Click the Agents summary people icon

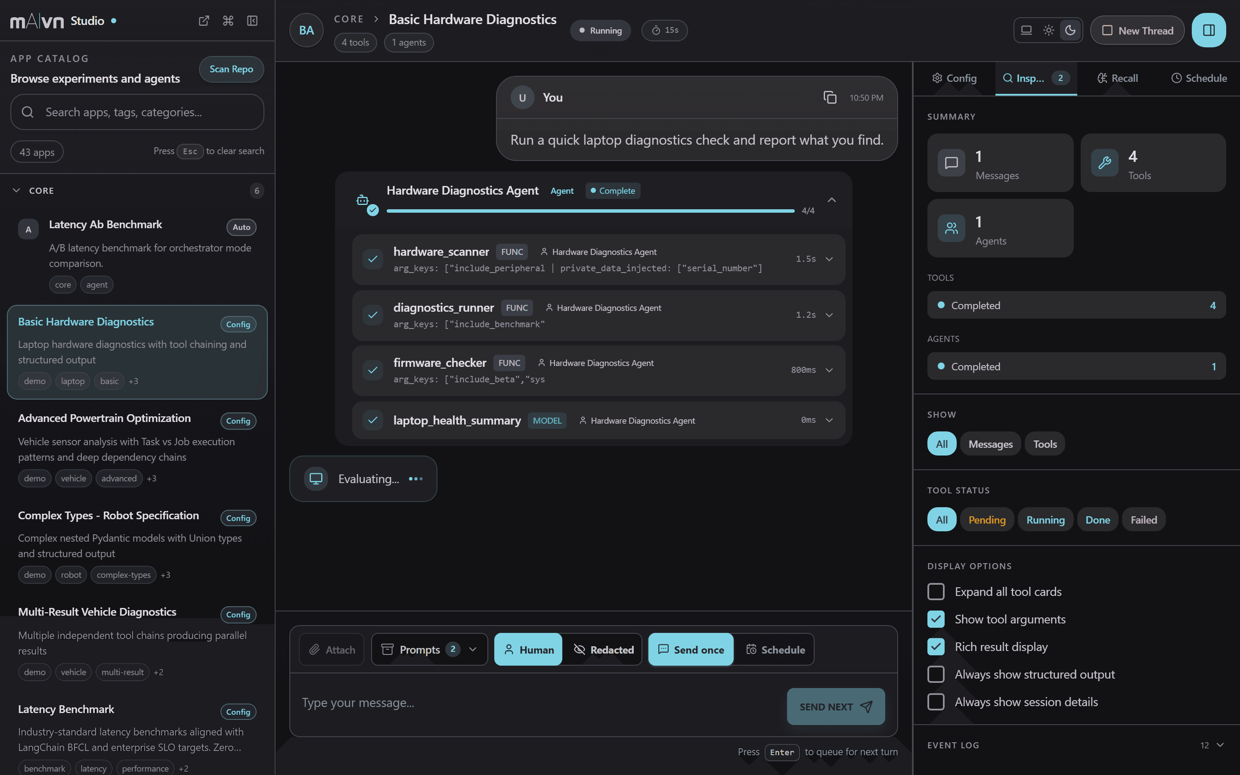point(952,228)
